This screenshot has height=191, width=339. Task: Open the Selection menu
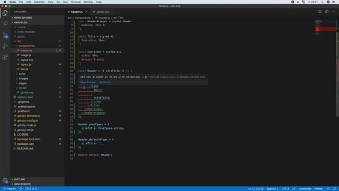click(x=39, y=2)
